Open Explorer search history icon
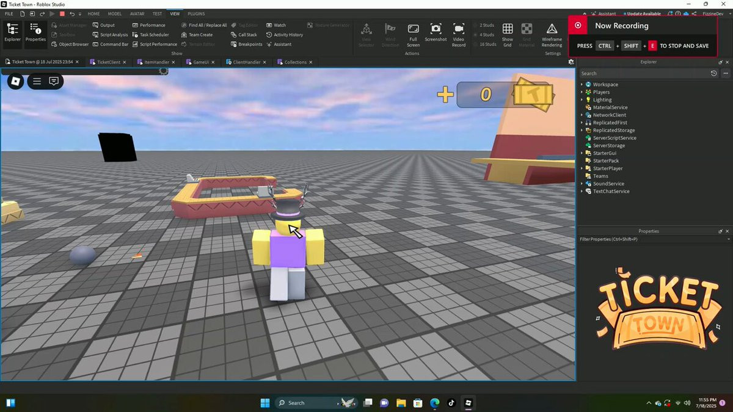 tap(713, 73)
